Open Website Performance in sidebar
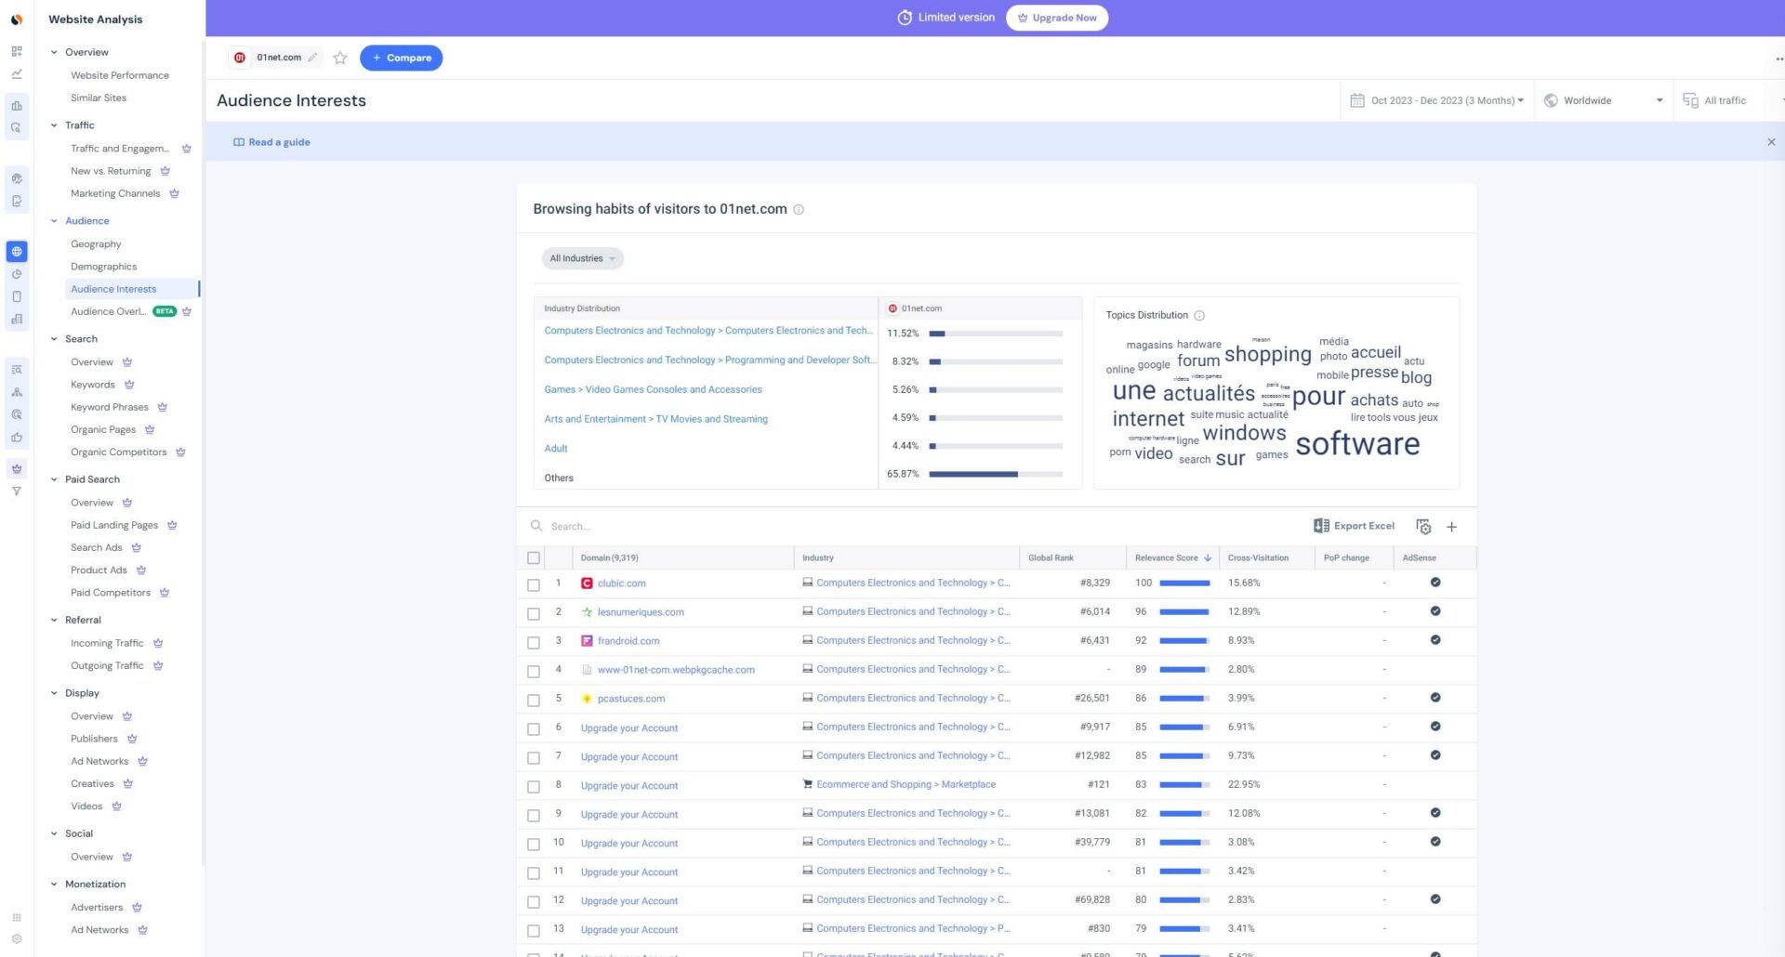 pos(120,75)
